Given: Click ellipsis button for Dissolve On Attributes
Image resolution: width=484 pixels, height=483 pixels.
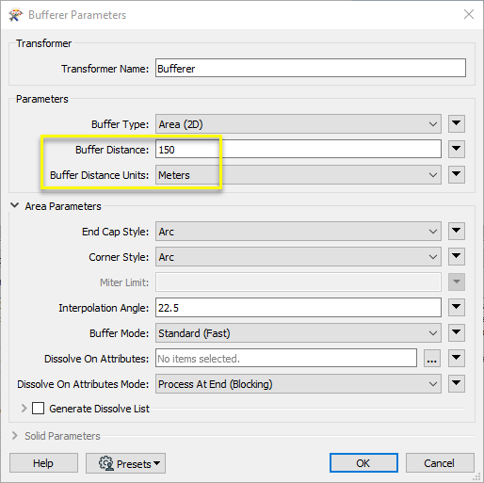Looking at the screenshot, I should coord(432,358).
